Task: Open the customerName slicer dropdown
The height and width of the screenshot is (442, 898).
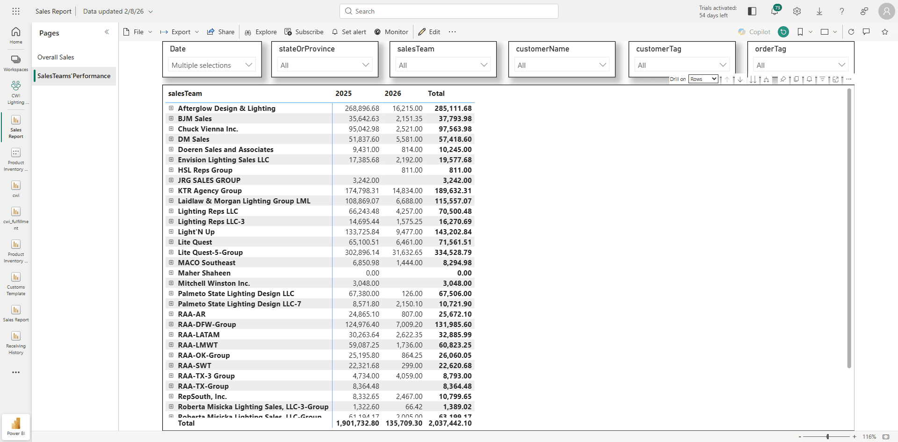Action: coord(562,65)
